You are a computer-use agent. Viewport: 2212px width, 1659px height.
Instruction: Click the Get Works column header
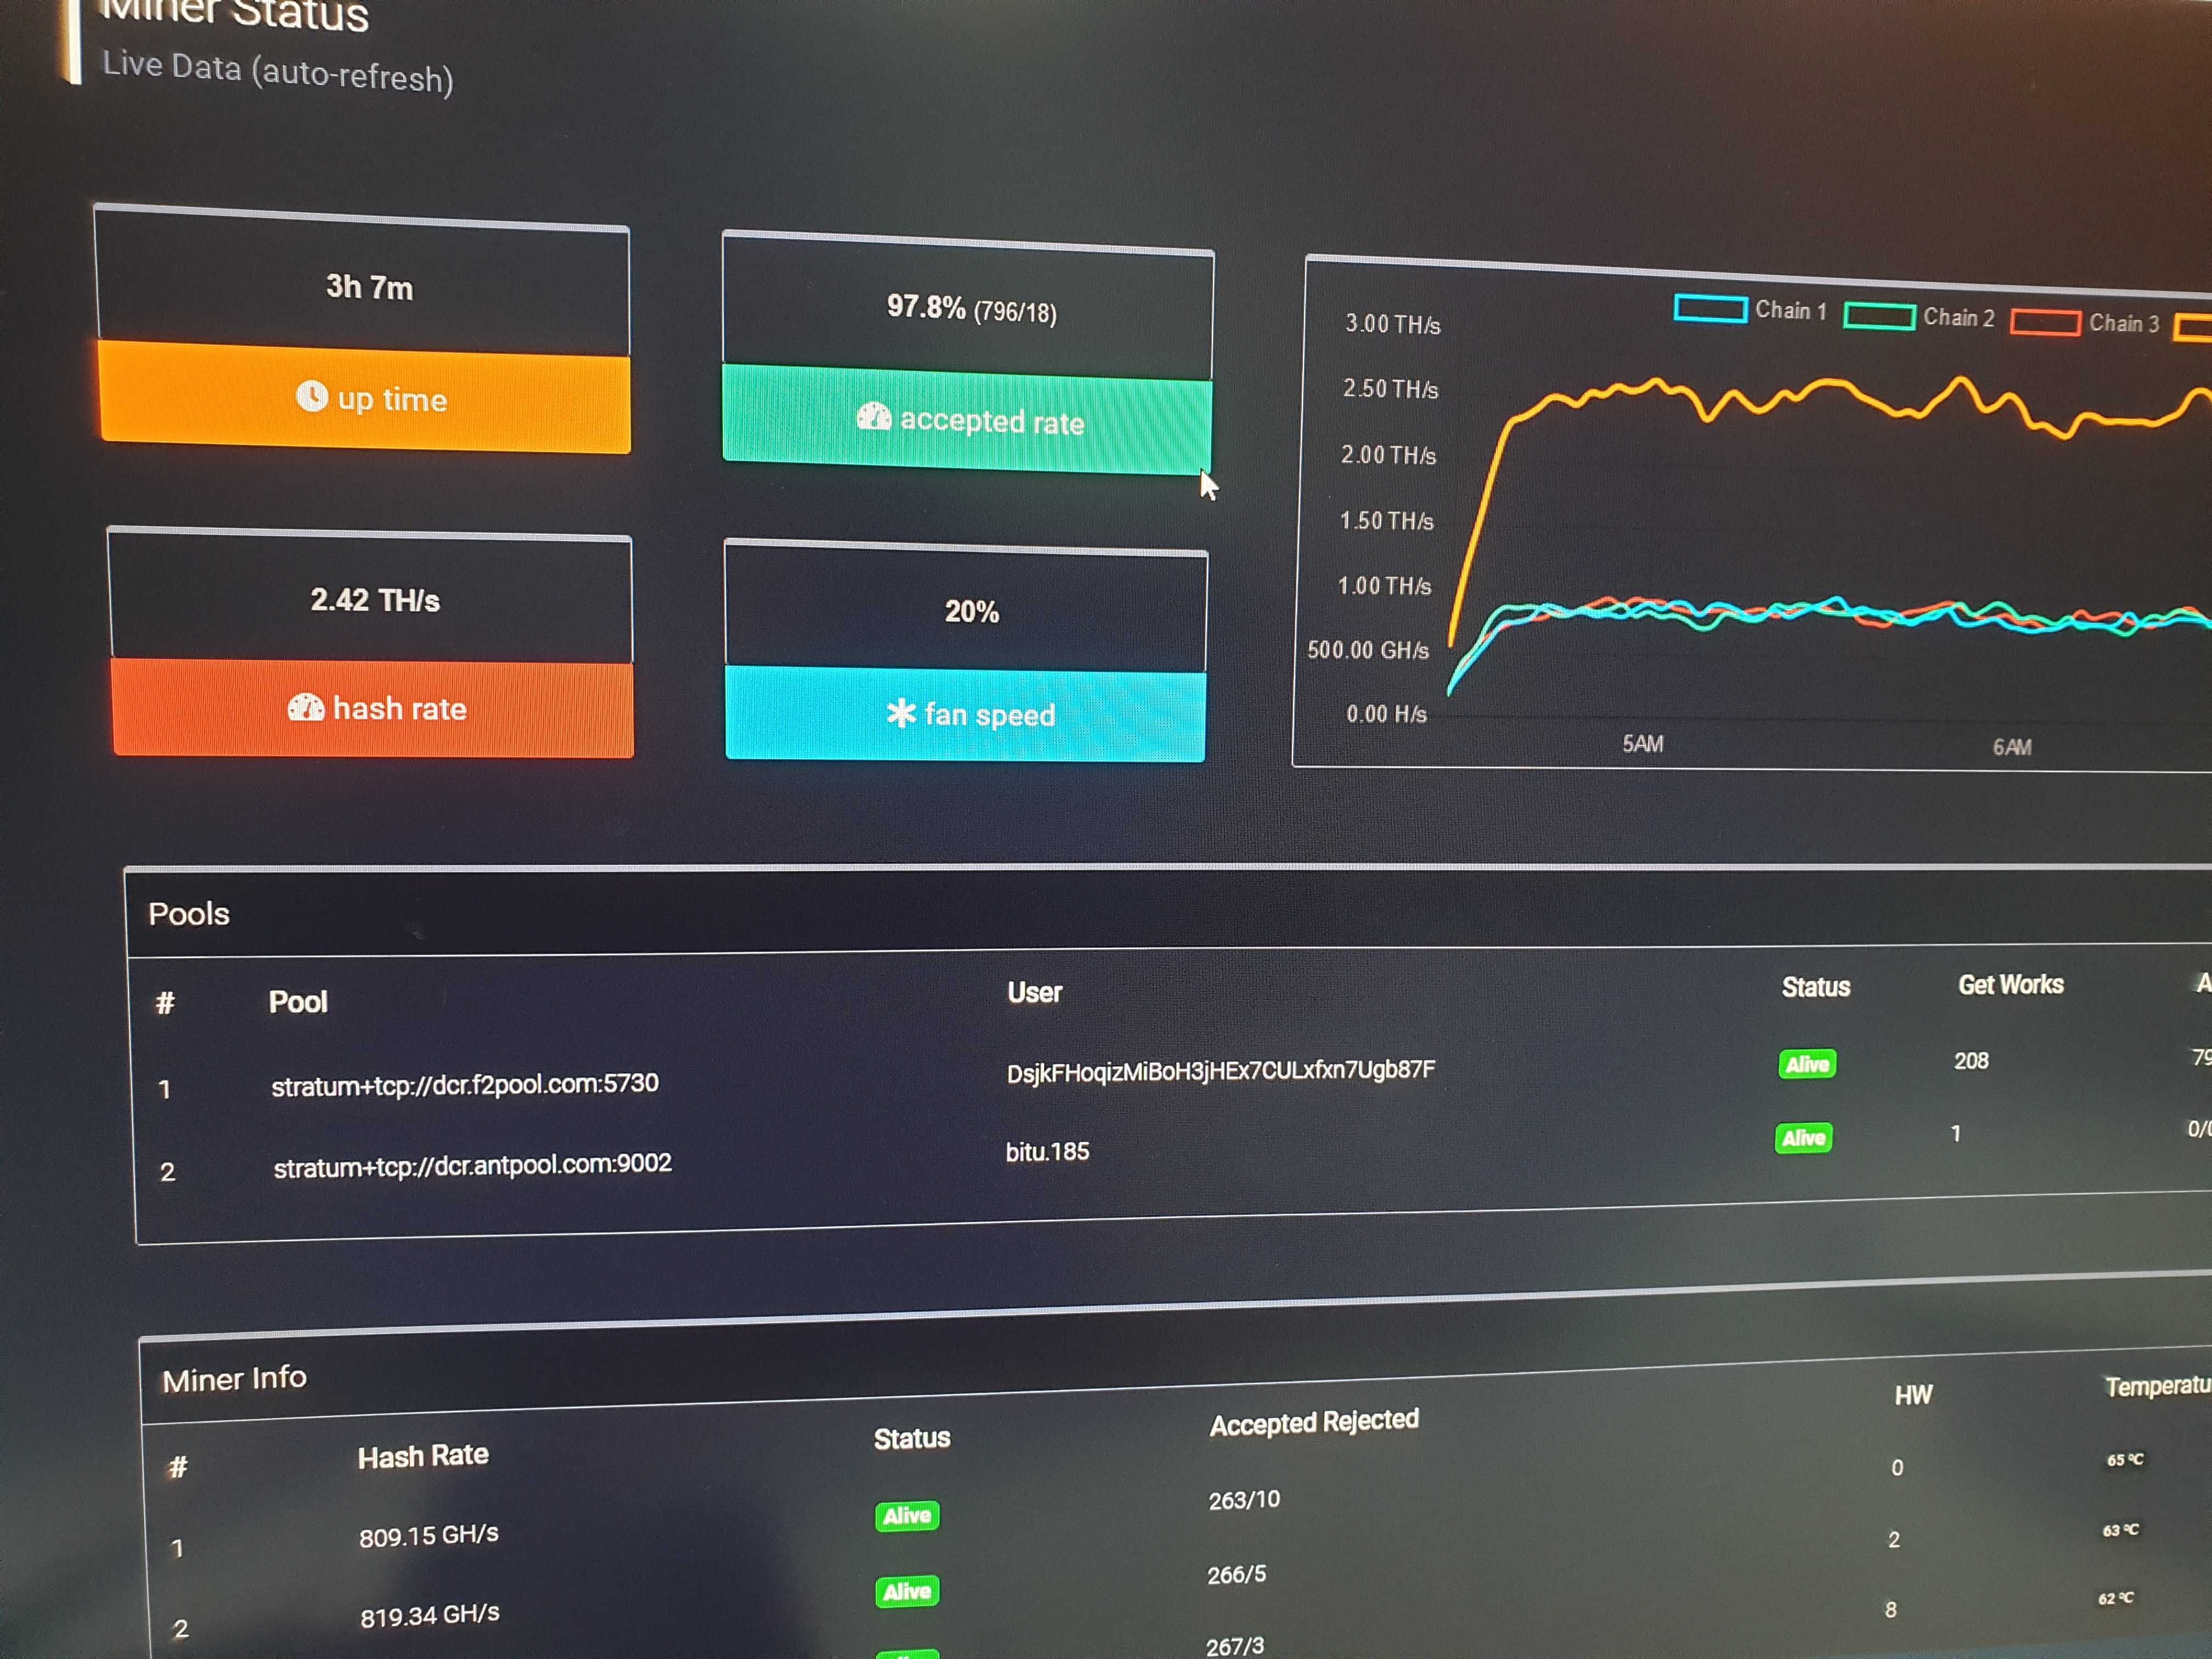click(x=2010, y=984)
